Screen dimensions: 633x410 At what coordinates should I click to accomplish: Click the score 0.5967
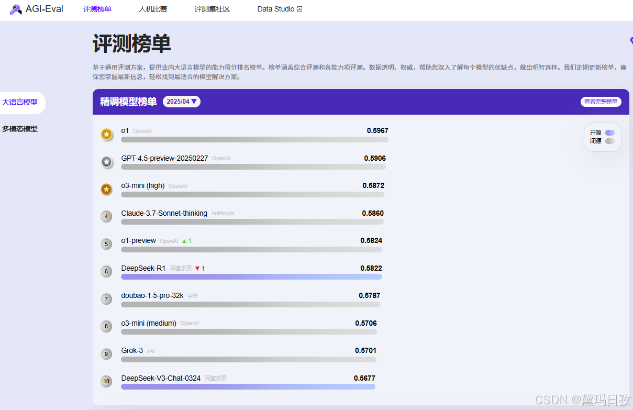coord(377,130)
